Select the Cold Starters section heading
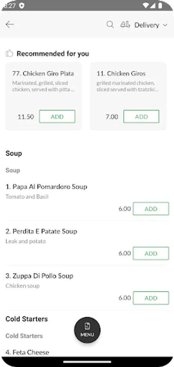This screenshot has height=367, width=174. click(x=26, y=319)
